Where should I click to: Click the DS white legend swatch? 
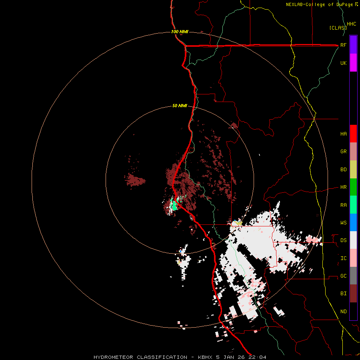pyautogui.click(x=353, y=240)
